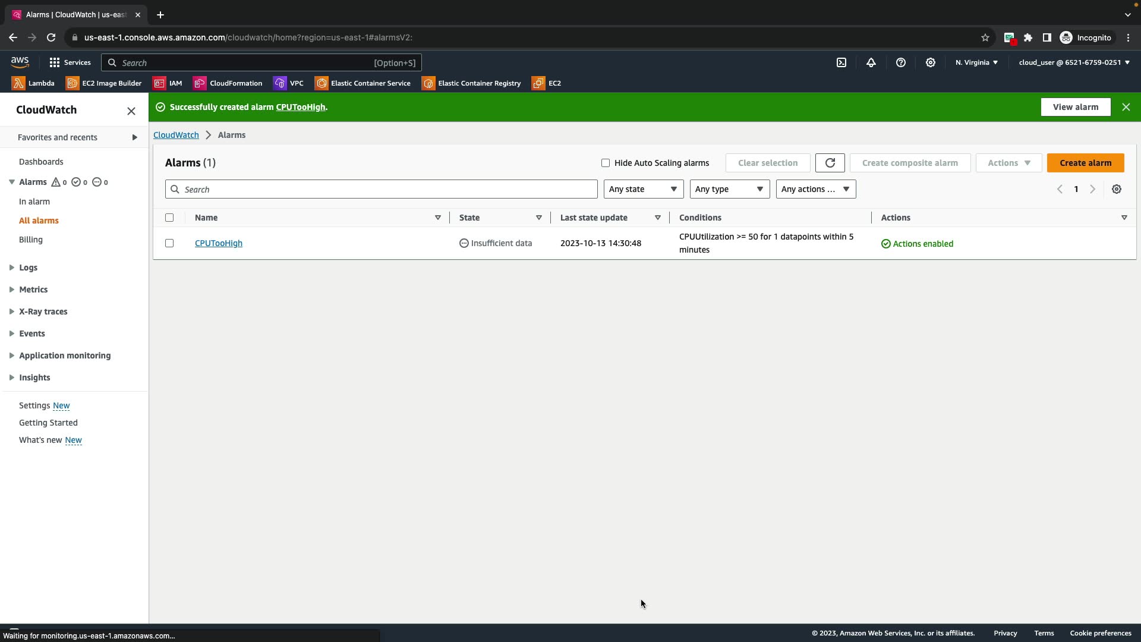Click the AWS help question-mark icon
The width and height of the screenshot is (1141, 642).
pos(901,62)
